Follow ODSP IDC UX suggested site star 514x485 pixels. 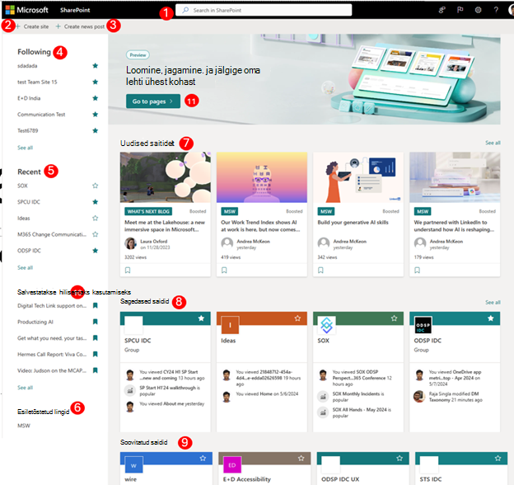(x=400, y=458)
